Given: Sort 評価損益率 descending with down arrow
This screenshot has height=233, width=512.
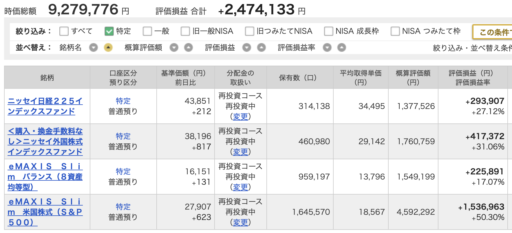Looking at the screenshot, I should click(327, 47).
